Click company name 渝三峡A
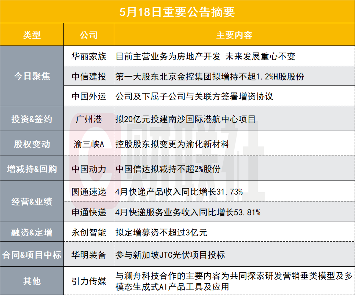This screenshot has width=355, height=295. click(89, 144)
